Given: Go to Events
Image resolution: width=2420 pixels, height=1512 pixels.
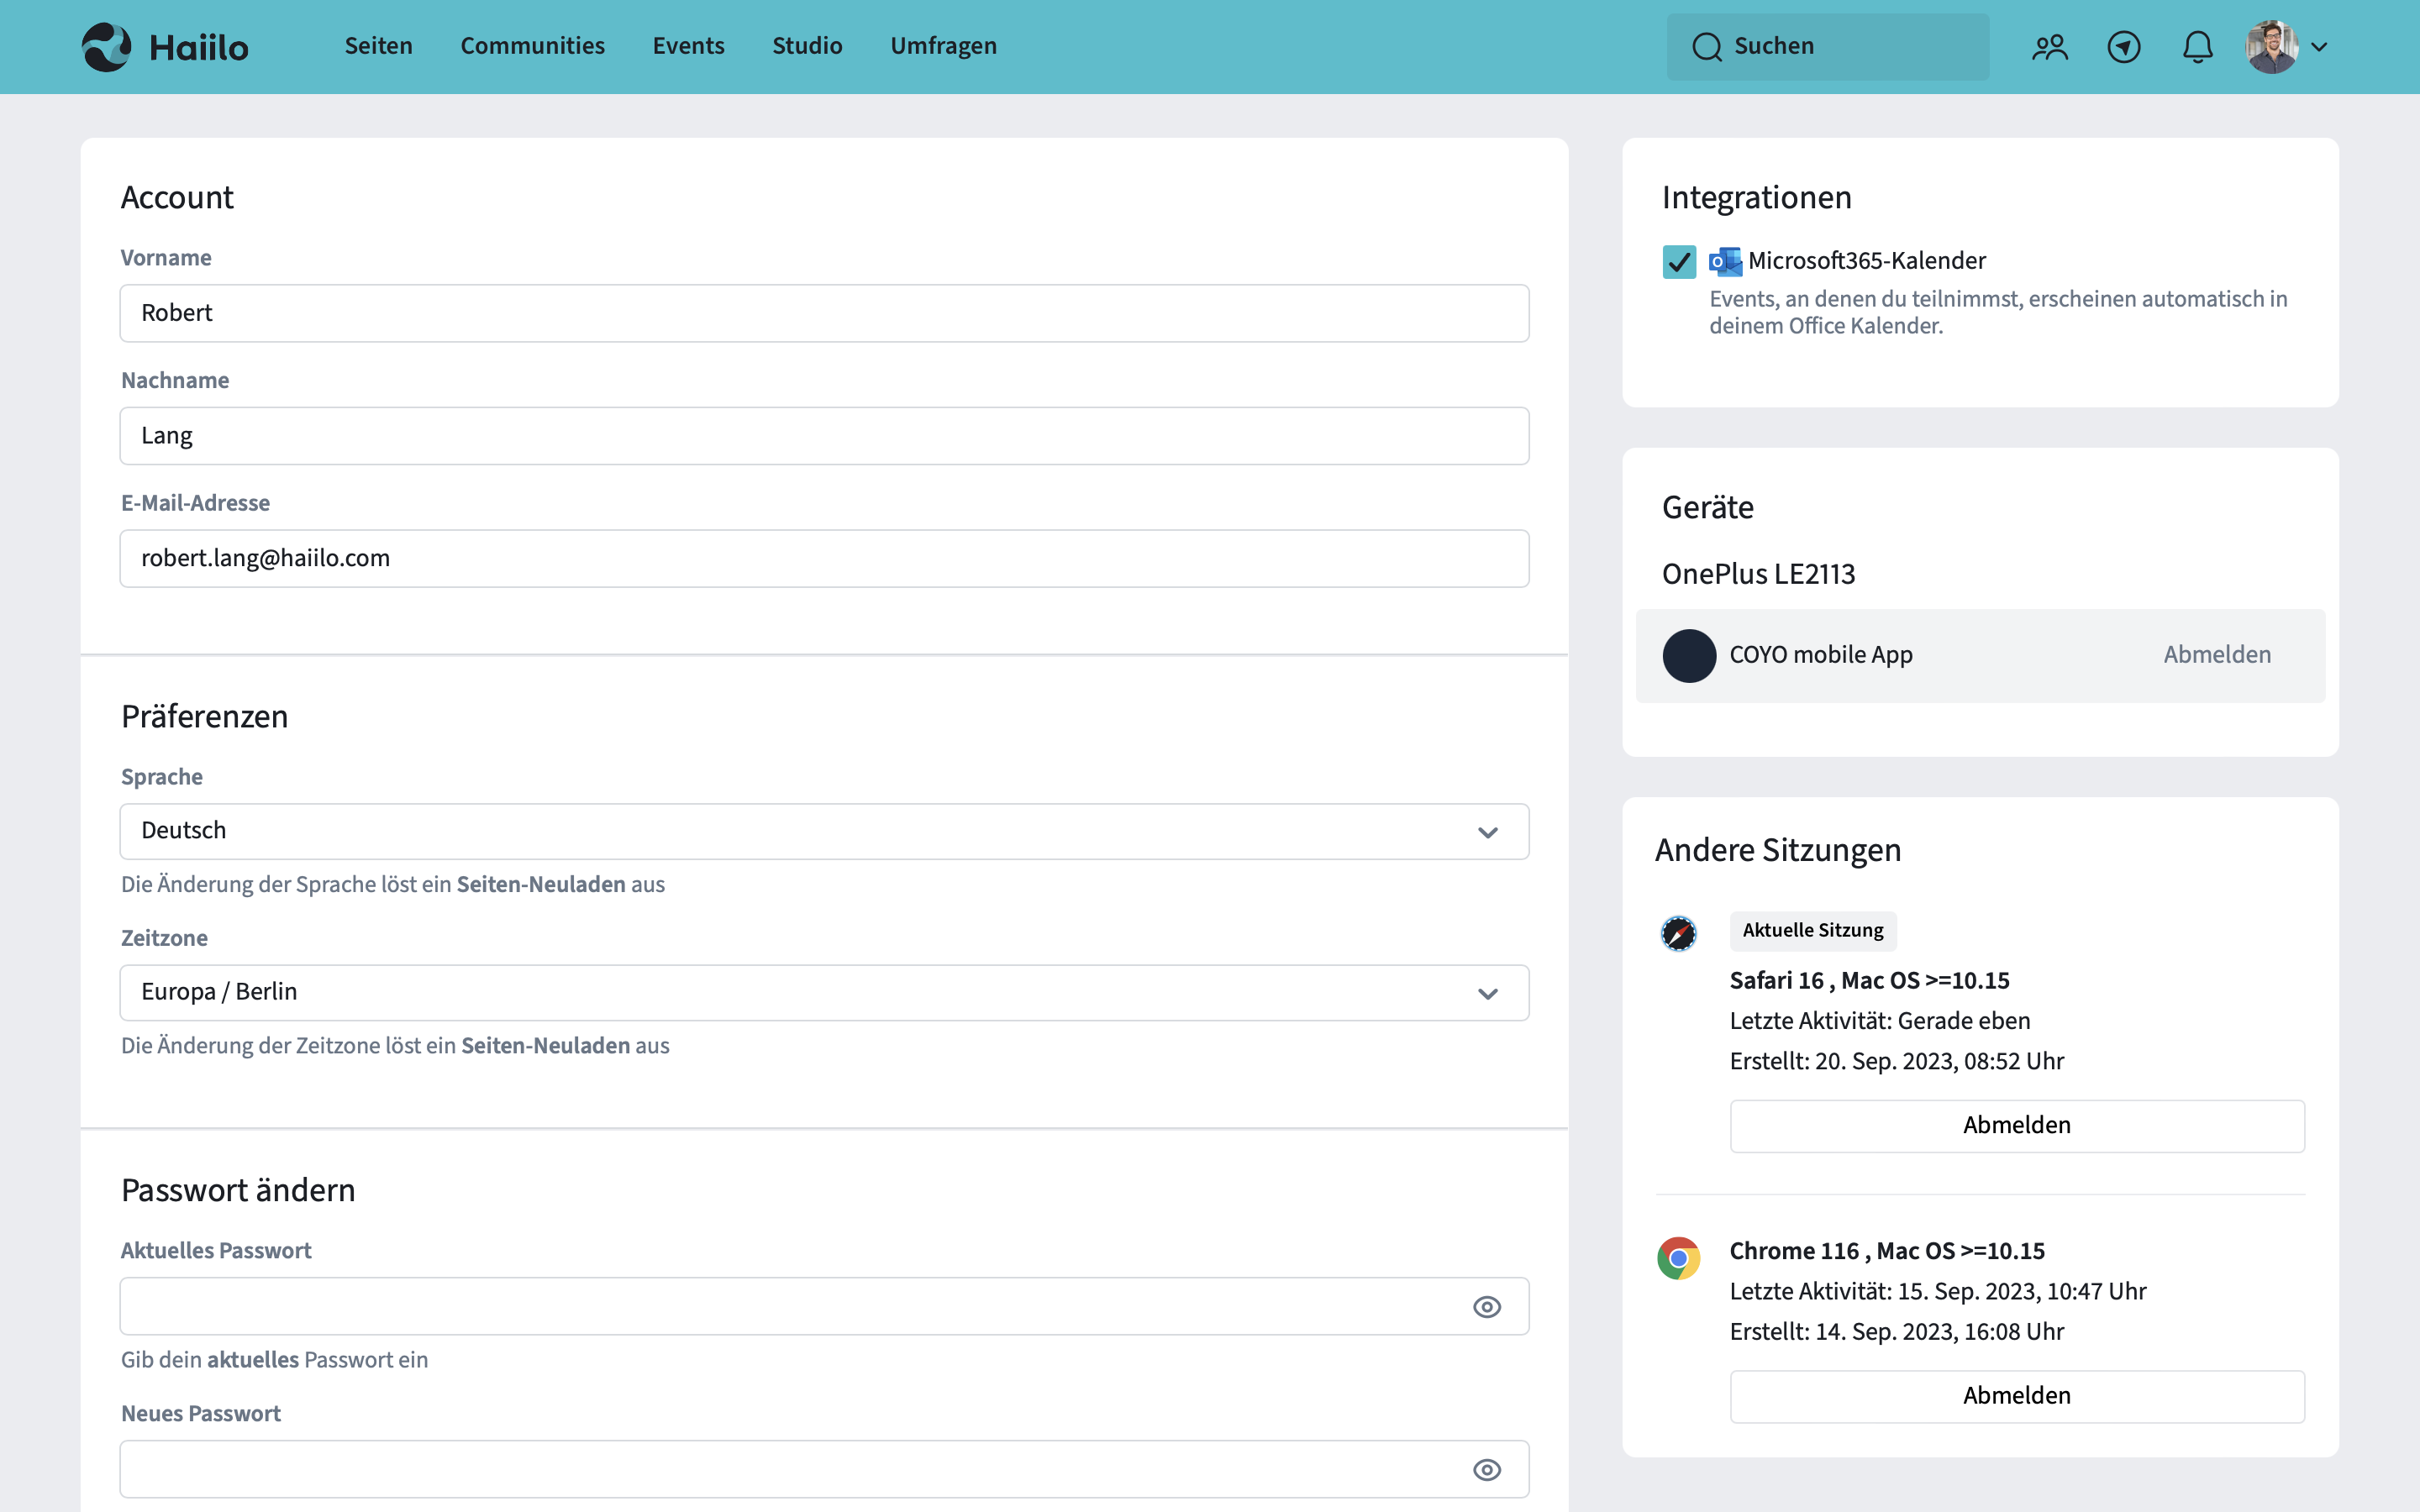Looking at the screenshot, I should (688, 46).
